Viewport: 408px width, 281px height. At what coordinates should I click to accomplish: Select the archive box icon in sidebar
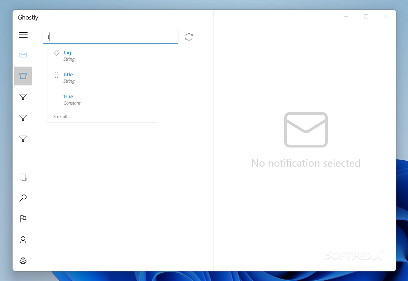[x=23, y=76]
